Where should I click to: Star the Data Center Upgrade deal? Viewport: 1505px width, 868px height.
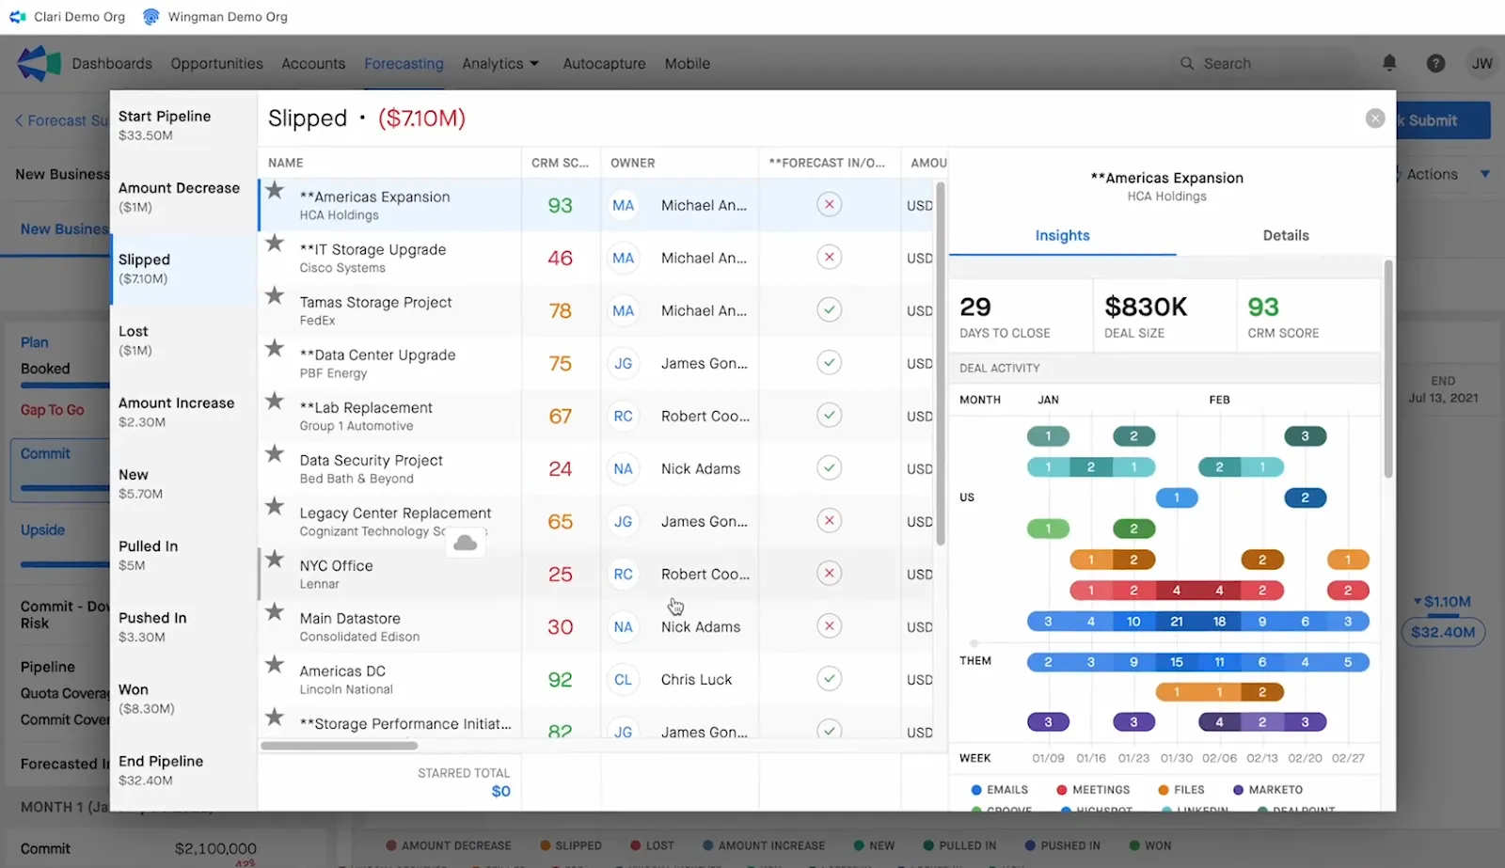coord(275,348)
